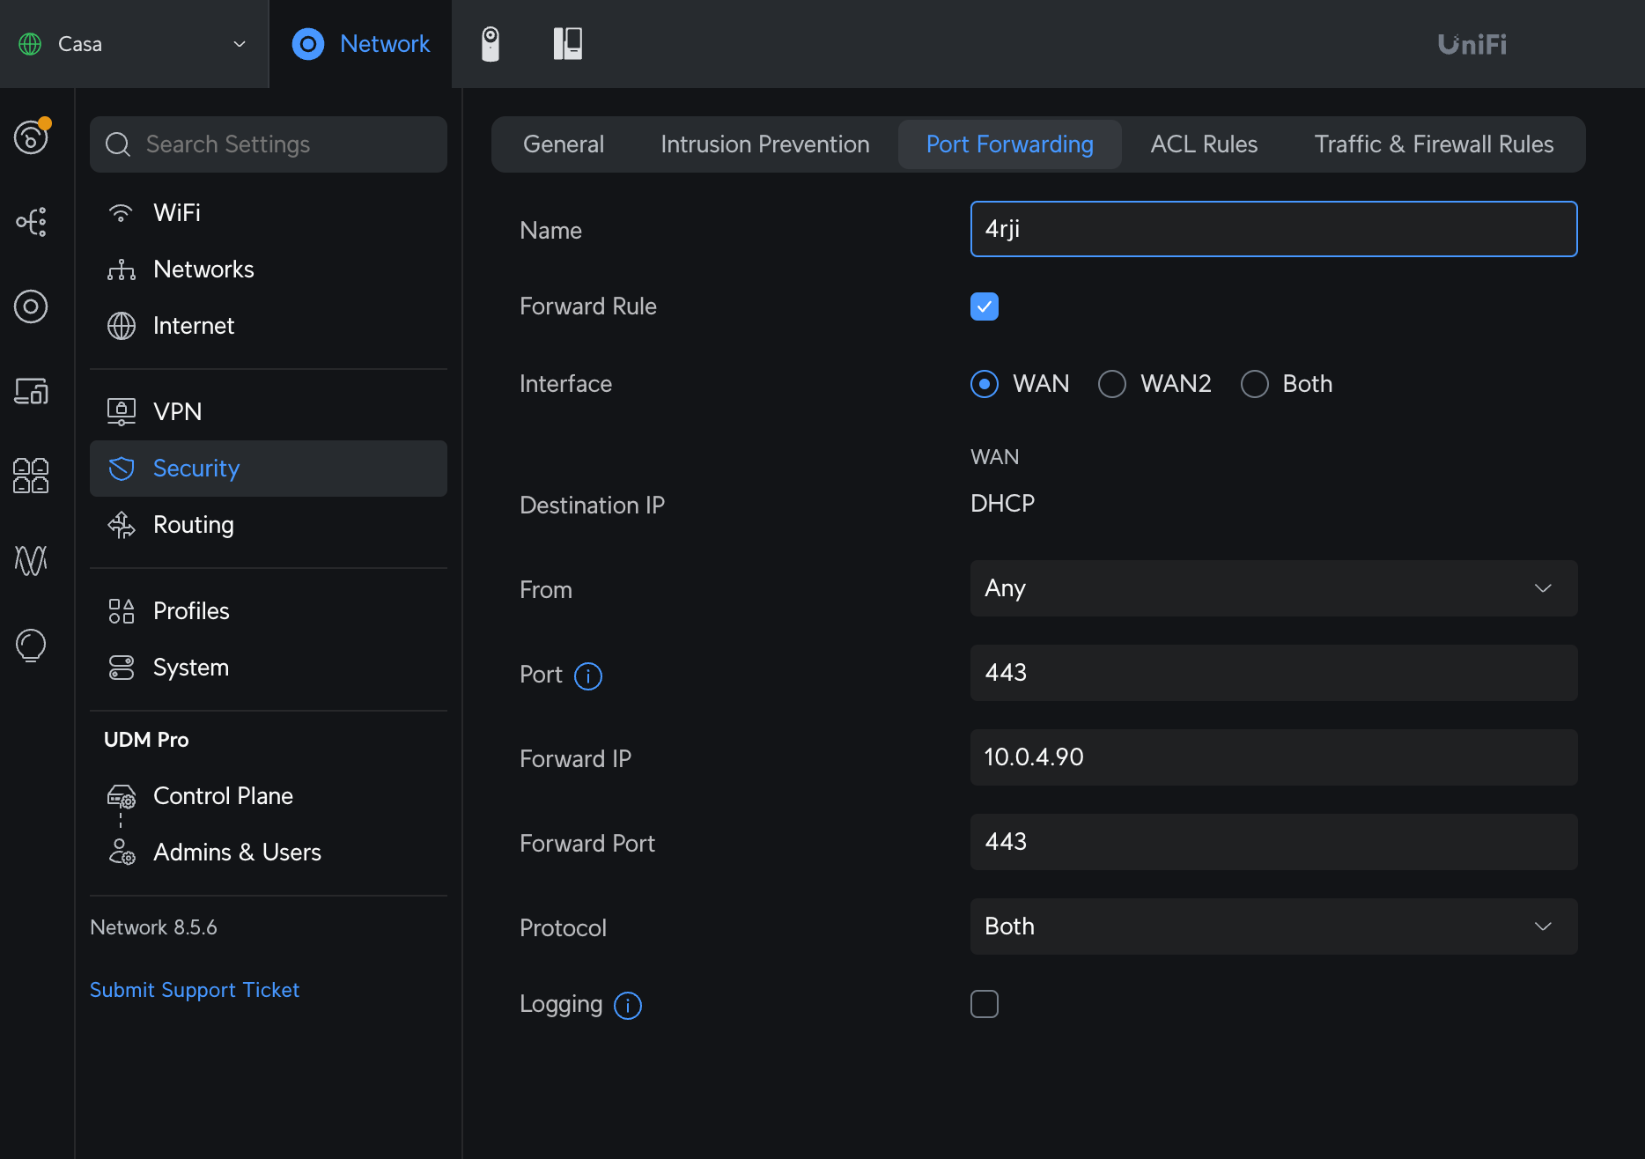This screenshot has height=1159, width=1645.
Task: Select the WAN2 interface radio button
Action: pyautogui.click(x=1112, y=384)
